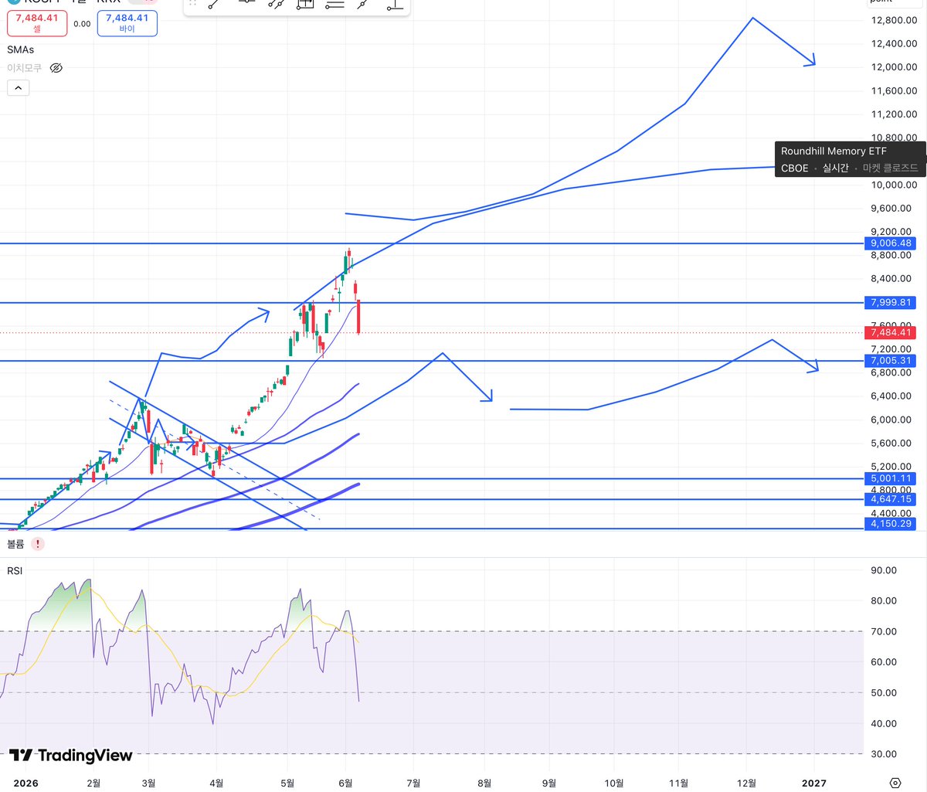The height and width of the screenshot is (792, 927).
Task: Click the 9,006.48 horizontal line price label
Action: [891, 243]
